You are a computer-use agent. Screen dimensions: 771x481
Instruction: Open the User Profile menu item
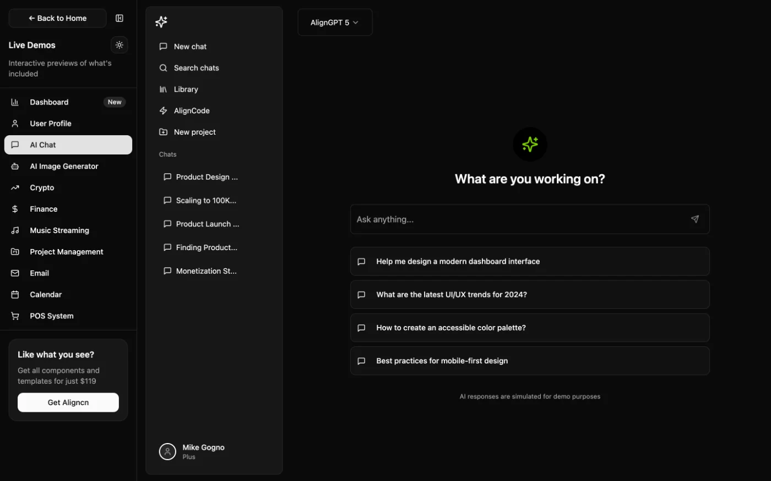(68, 124)
